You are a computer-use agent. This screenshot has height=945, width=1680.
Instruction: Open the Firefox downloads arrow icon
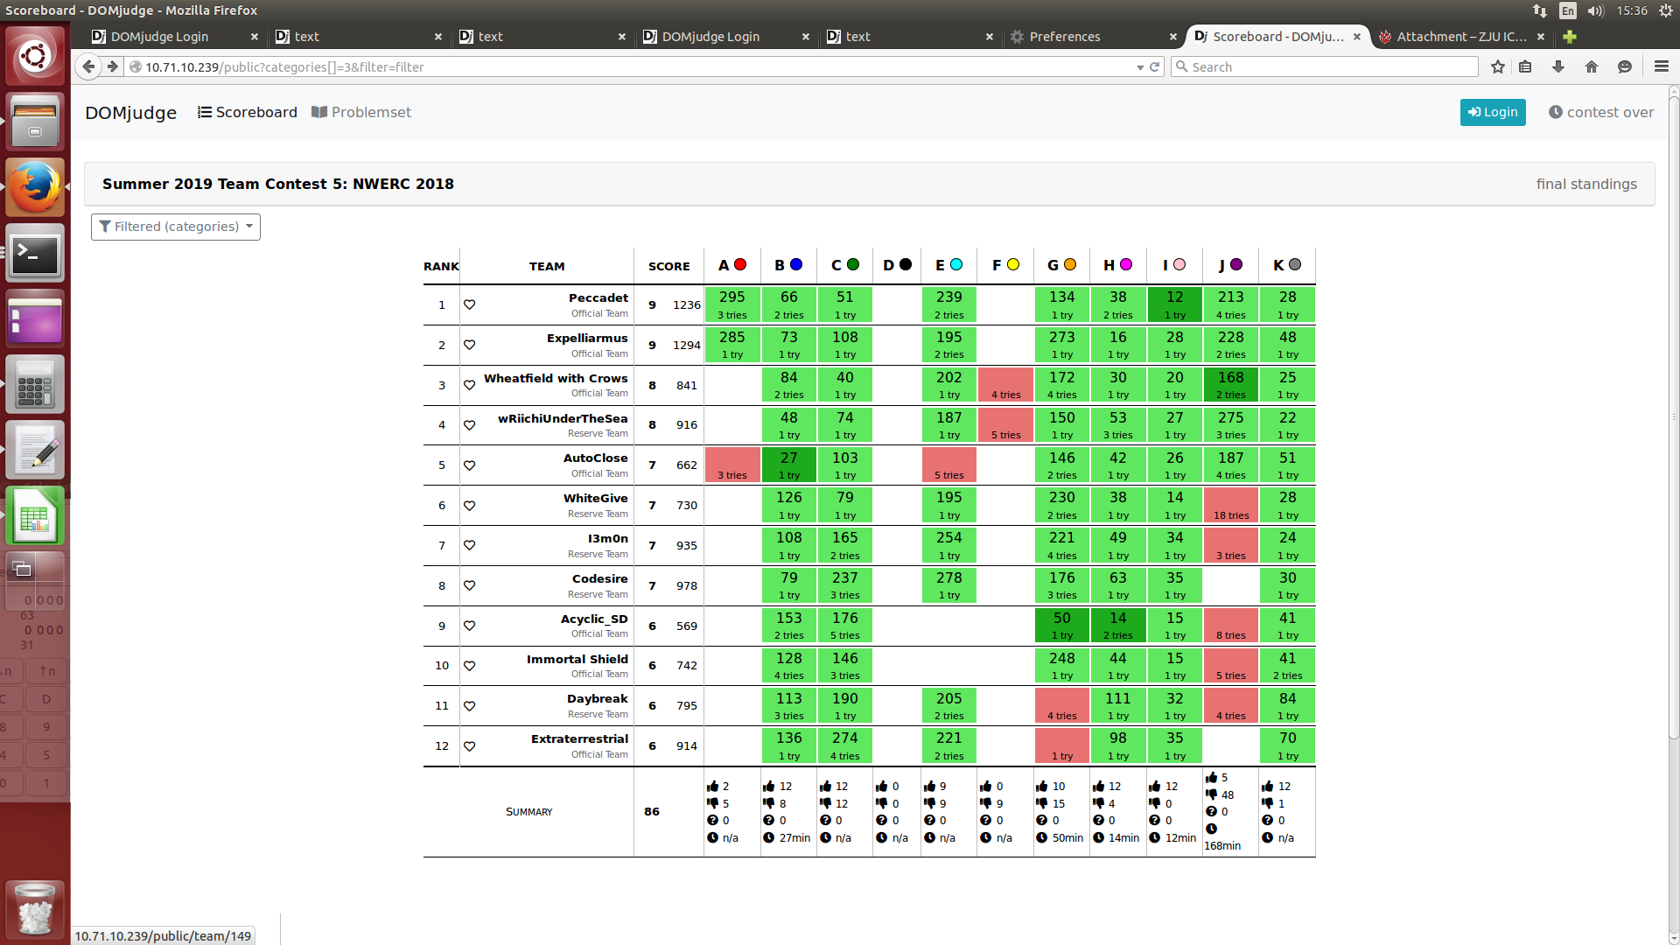click(x=1558, y=66)
